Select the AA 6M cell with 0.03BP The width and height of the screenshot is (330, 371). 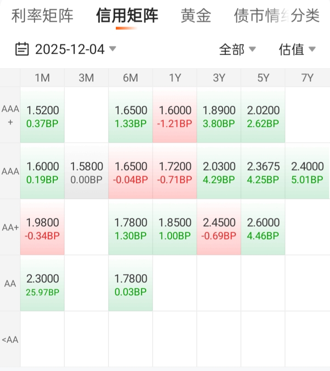131,284
